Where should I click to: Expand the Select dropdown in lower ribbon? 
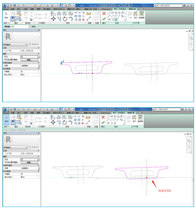coord(7,127)
